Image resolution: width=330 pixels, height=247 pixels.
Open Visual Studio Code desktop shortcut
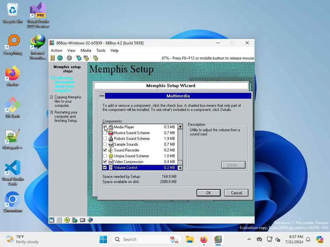13,173
